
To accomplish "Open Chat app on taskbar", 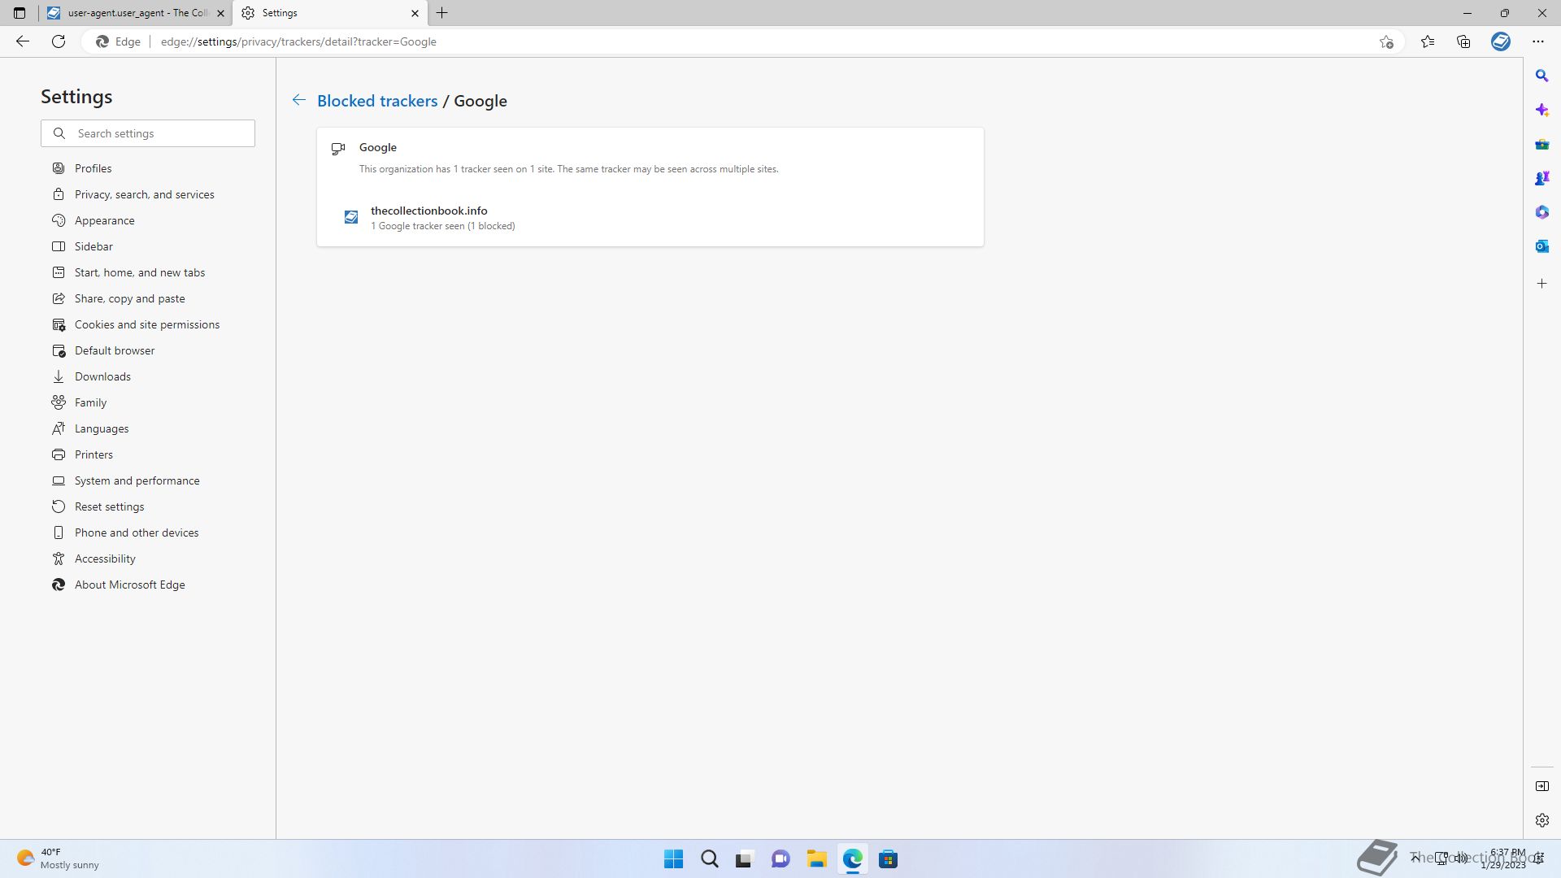I will pyautogui.click(x=780, y=858).
